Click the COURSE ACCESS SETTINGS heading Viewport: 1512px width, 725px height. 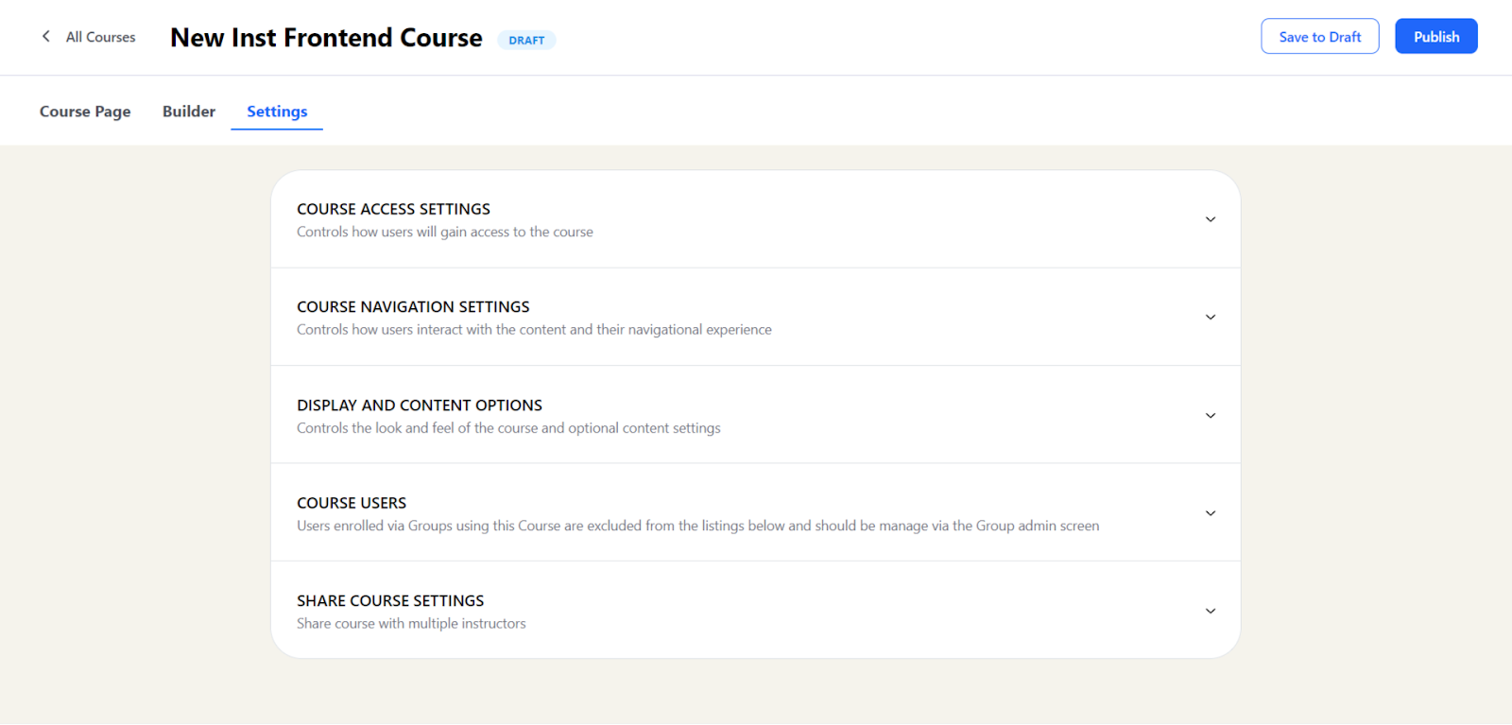393,209
